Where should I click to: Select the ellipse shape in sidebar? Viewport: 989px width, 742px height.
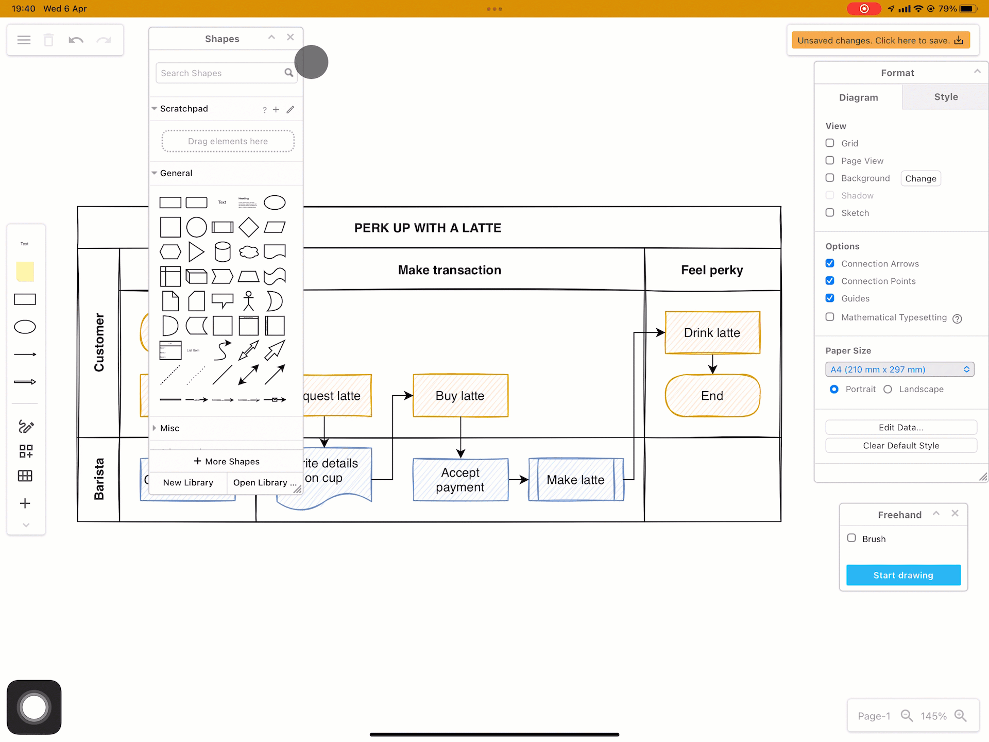pyautogui.click(x=25, y=326)
